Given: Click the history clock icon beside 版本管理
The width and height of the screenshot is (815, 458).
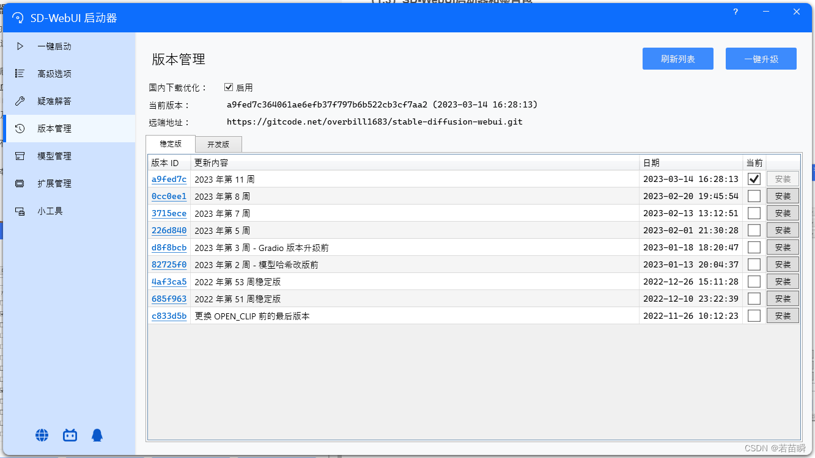Looking at the screenshot, I should pos(20,128).
